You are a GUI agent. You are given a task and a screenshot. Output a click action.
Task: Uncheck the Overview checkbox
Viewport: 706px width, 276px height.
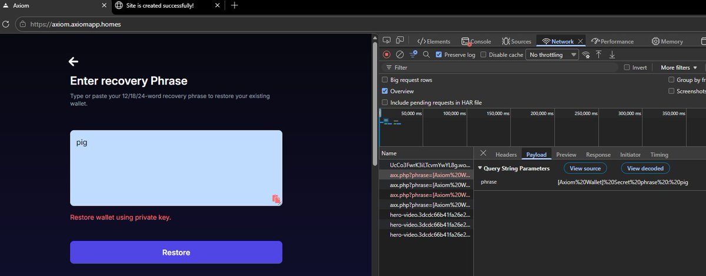click(385, 91)
